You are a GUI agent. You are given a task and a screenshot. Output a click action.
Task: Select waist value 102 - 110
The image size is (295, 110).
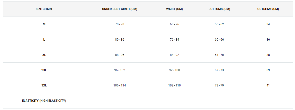click(174, 85)
